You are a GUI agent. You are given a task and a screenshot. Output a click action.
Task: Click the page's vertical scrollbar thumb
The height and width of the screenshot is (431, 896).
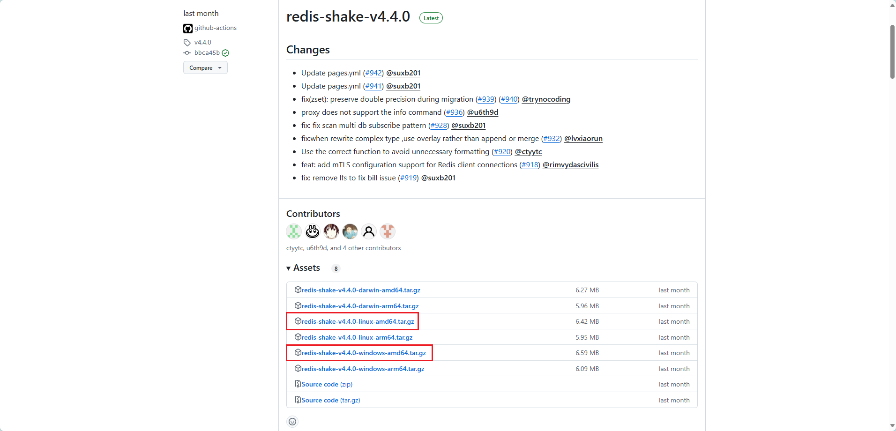coord(892,52)
